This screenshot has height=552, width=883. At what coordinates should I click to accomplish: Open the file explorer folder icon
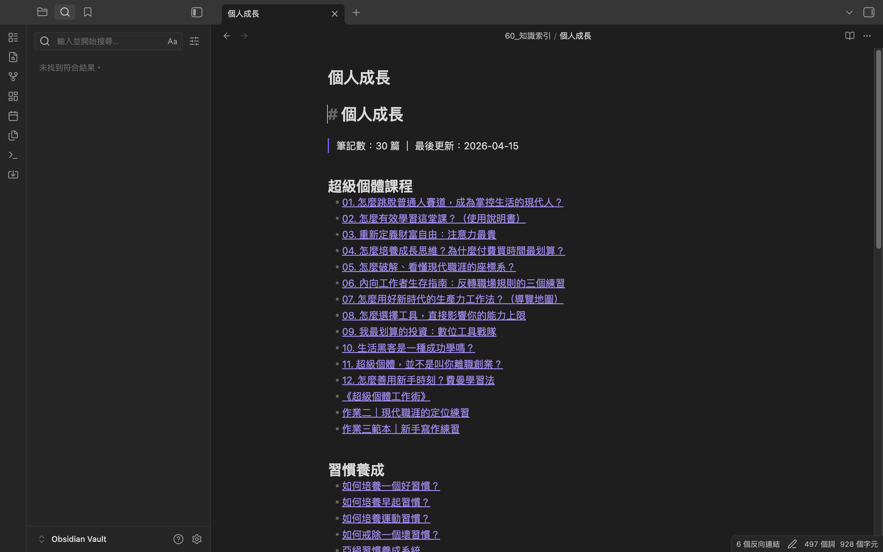(42, 12)
